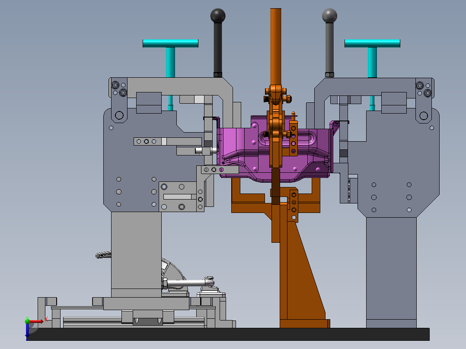Select the black base plate
466x349 pixels.
[228, 334]
